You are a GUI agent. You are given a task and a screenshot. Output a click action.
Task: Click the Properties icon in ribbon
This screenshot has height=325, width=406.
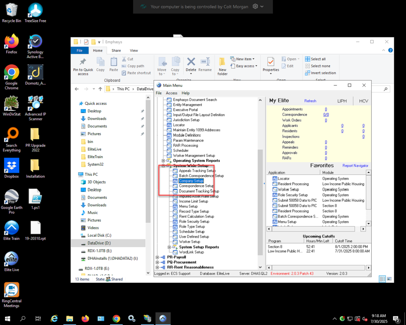[x=271, y=62]
